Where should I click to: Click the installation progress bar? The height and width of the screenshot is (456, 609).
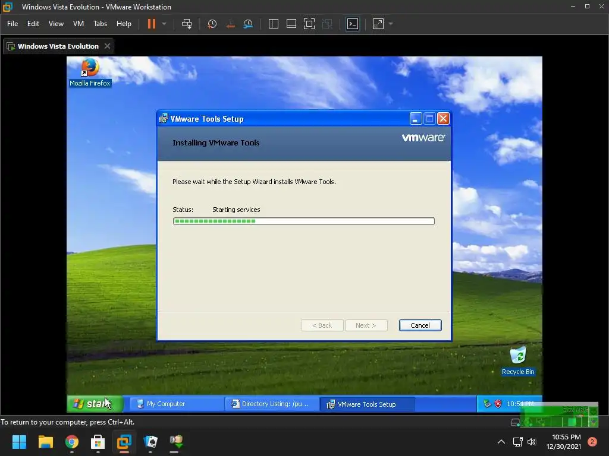304,221
